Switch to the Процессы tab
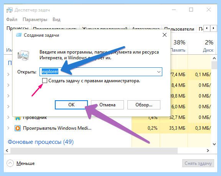The width and height of the screenshot is (221, 176). [x=17, y=28]
